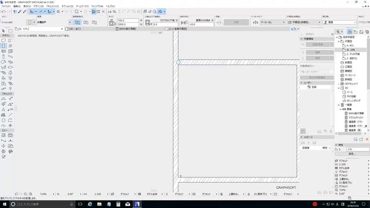Click the door width field showing 700.0
The width and height of the screenshot is (370, 208).
click(128, 21)
